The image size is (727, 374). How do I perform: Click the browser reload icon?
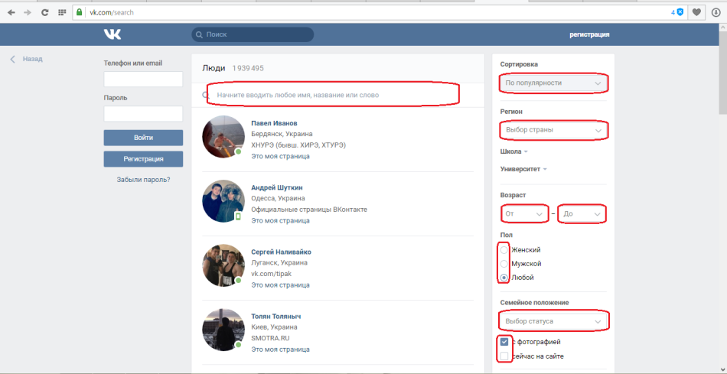point(45,12)
